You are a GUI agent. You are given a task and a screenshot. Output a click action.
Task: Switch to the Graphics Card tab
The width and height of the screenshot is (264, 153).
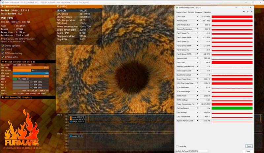tap(181, 12)
